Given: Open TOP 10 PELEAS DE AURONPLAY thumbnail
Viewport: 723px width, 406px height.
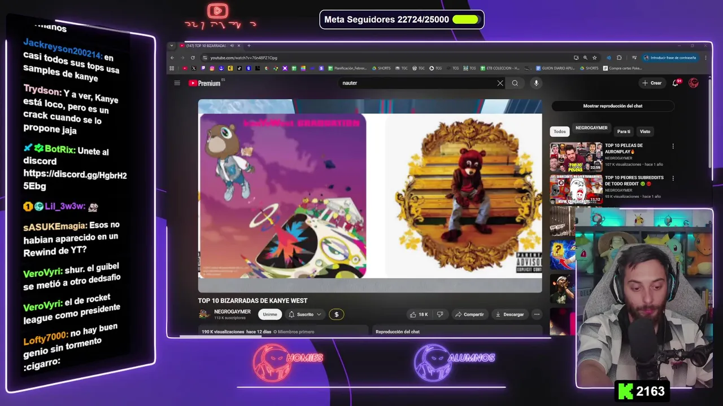Looking at the screenshot, I should pyautogui.click(x=576, y=157).
